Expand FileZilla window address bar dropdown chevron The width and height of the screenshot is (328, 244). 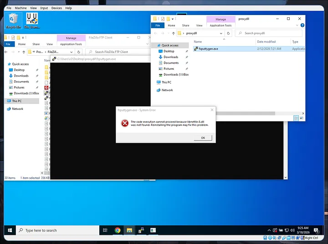72,52
